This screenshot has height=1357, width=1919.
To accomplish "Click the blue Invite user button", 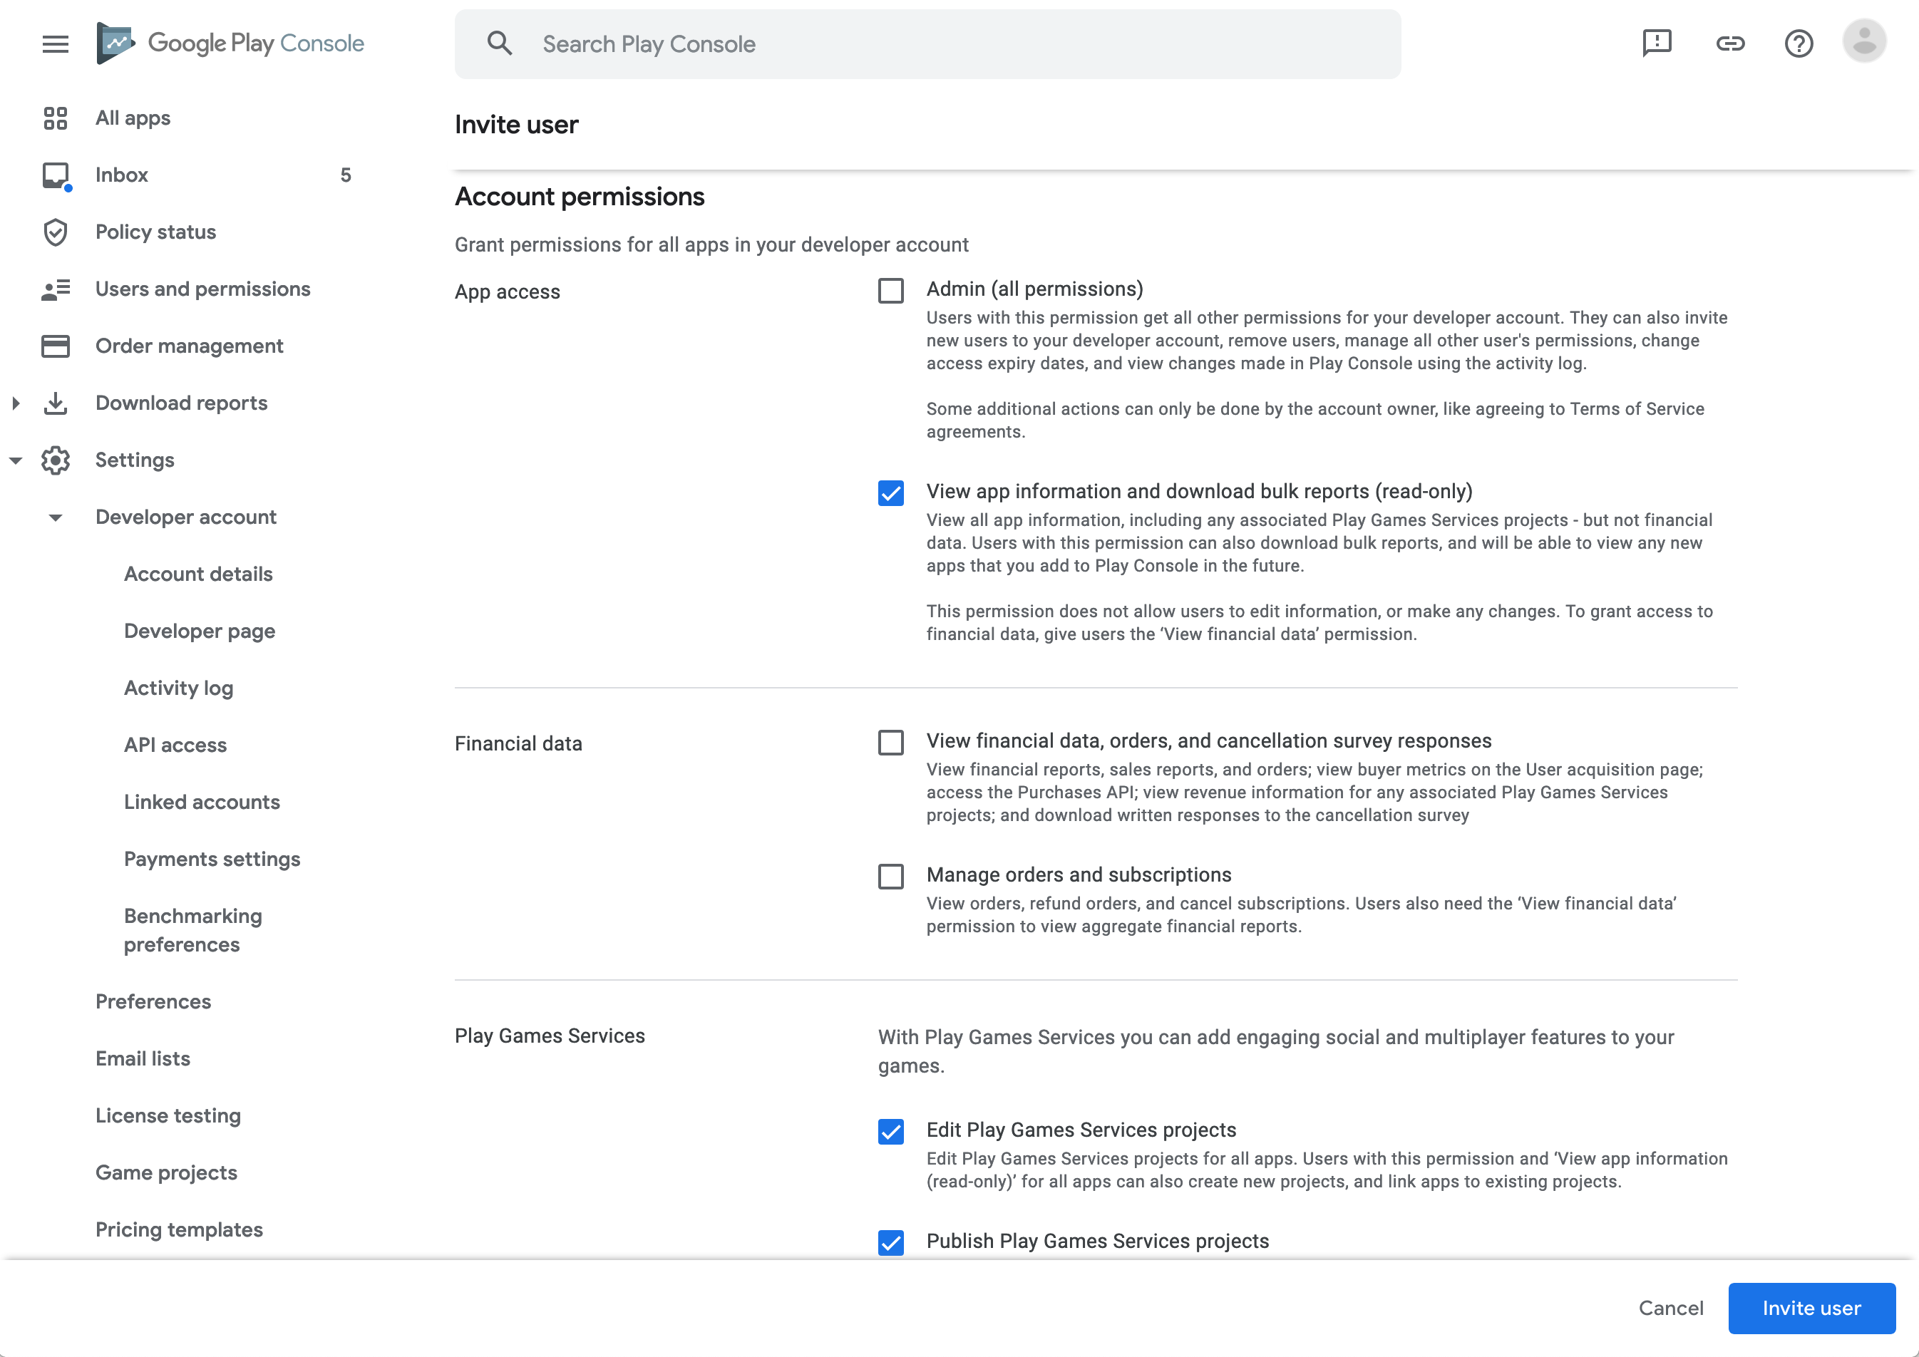I will tap(1811, 1308).
